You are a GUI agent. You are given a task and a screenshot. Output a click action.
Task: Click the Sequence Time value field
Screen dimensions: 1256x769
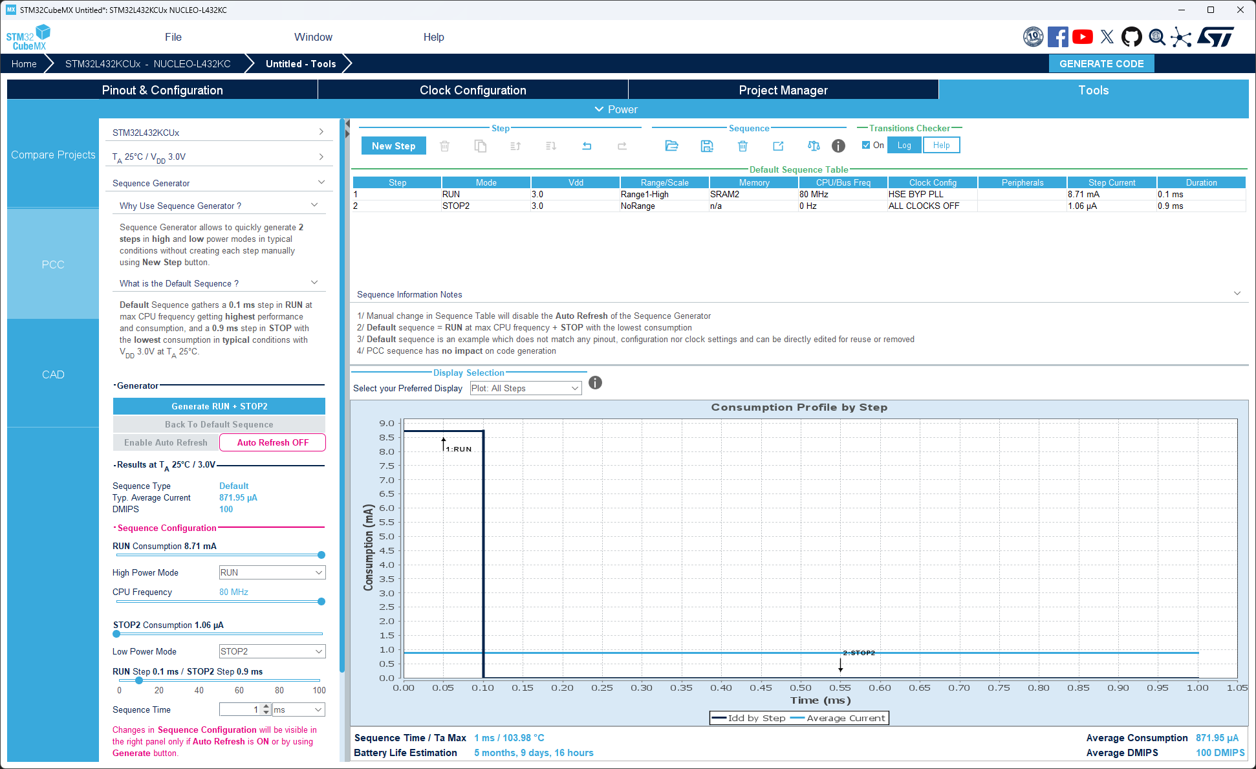pyautogui.click(x=240, y=709)
